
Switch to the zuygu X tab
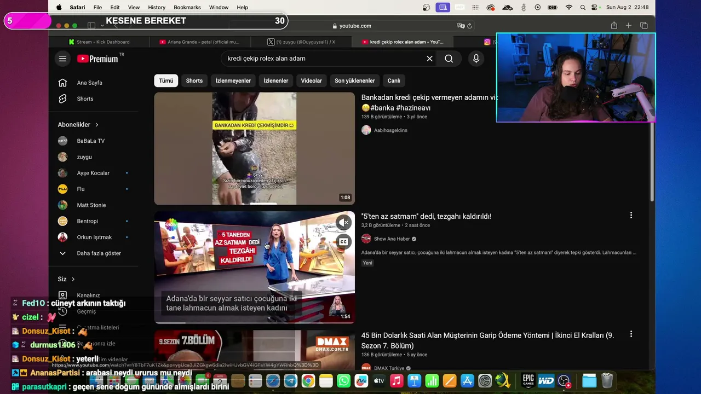301,42
